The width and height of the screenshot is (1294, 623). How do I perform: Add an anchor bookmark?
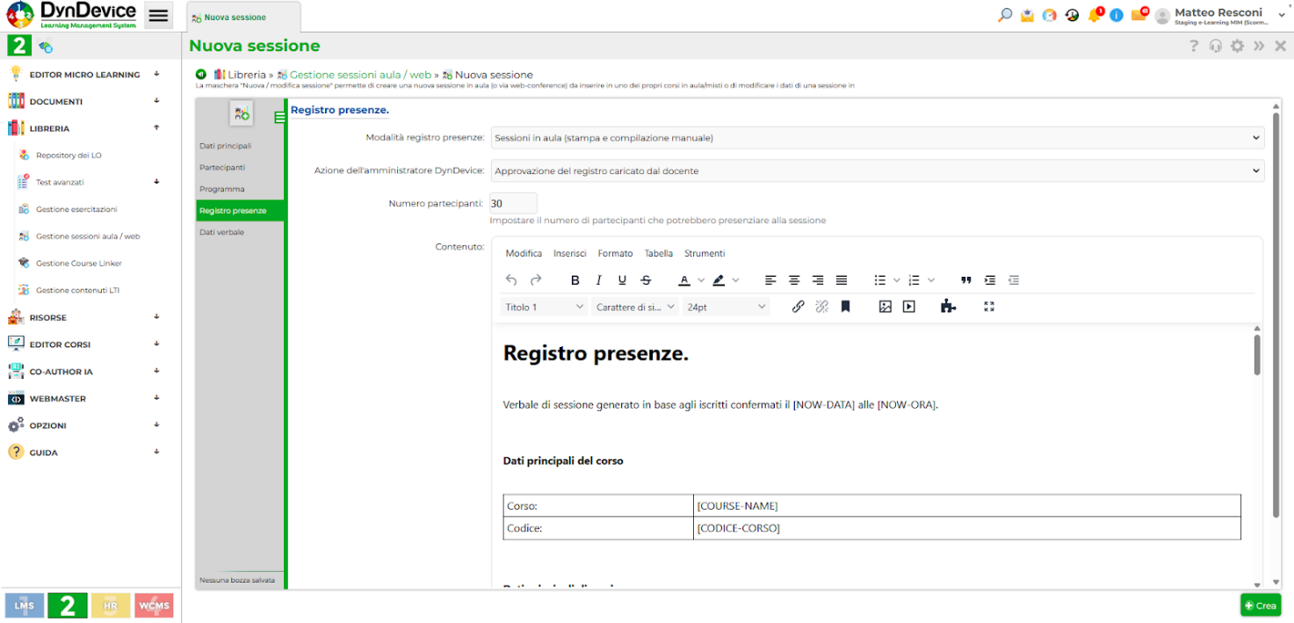click(x=845, y=307)
